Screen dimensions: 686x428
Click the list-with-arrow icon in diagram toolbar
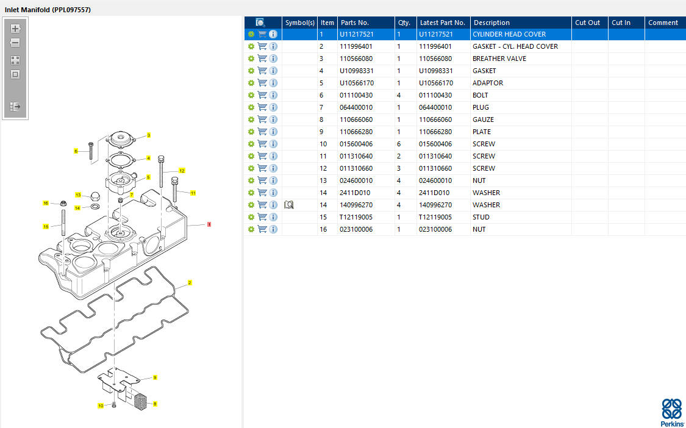pyautogui.click(x=15, y=107)
